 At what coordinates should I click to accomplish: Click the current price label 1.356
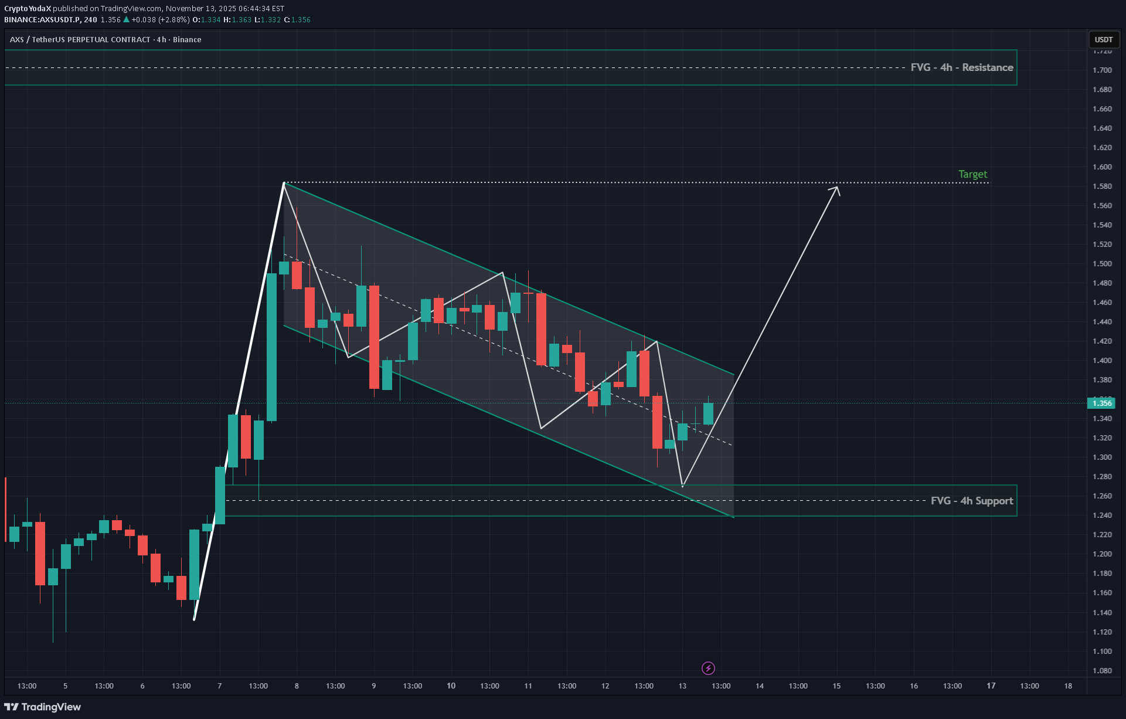1101,403
